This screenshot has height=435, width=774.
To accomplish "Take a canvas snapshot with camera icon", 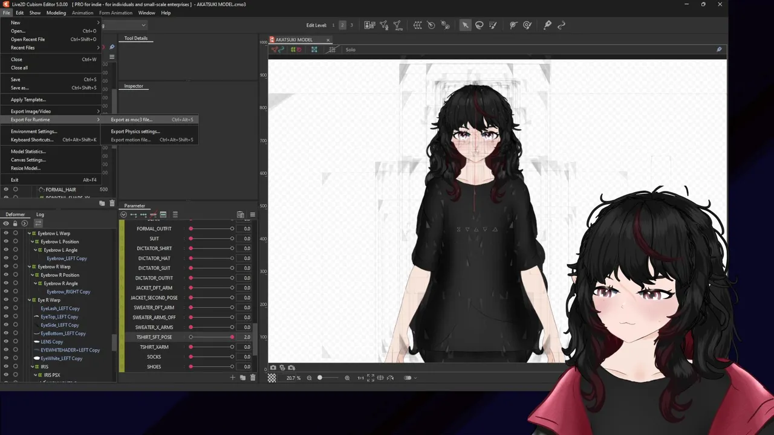I will [273, 367].
